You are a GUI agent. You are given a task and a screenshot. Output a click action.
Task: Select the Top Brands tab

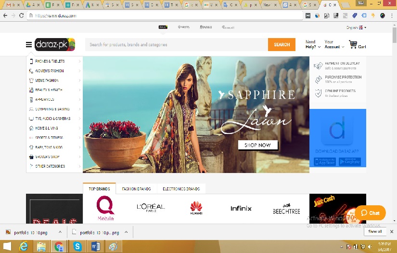(99, 189)
